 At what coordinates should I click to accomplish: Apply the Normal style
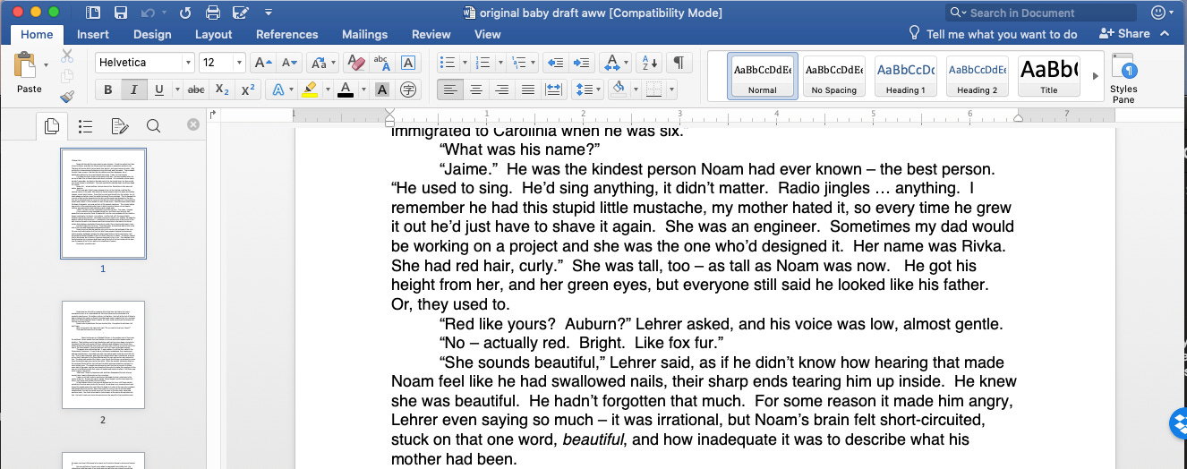[763, 76]
